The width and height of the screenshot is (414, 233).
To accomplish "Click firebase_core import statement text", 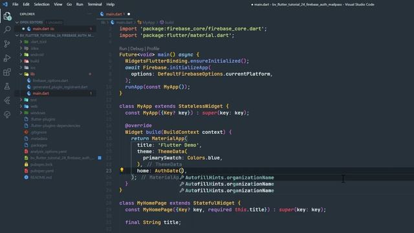I will point(193,28).
